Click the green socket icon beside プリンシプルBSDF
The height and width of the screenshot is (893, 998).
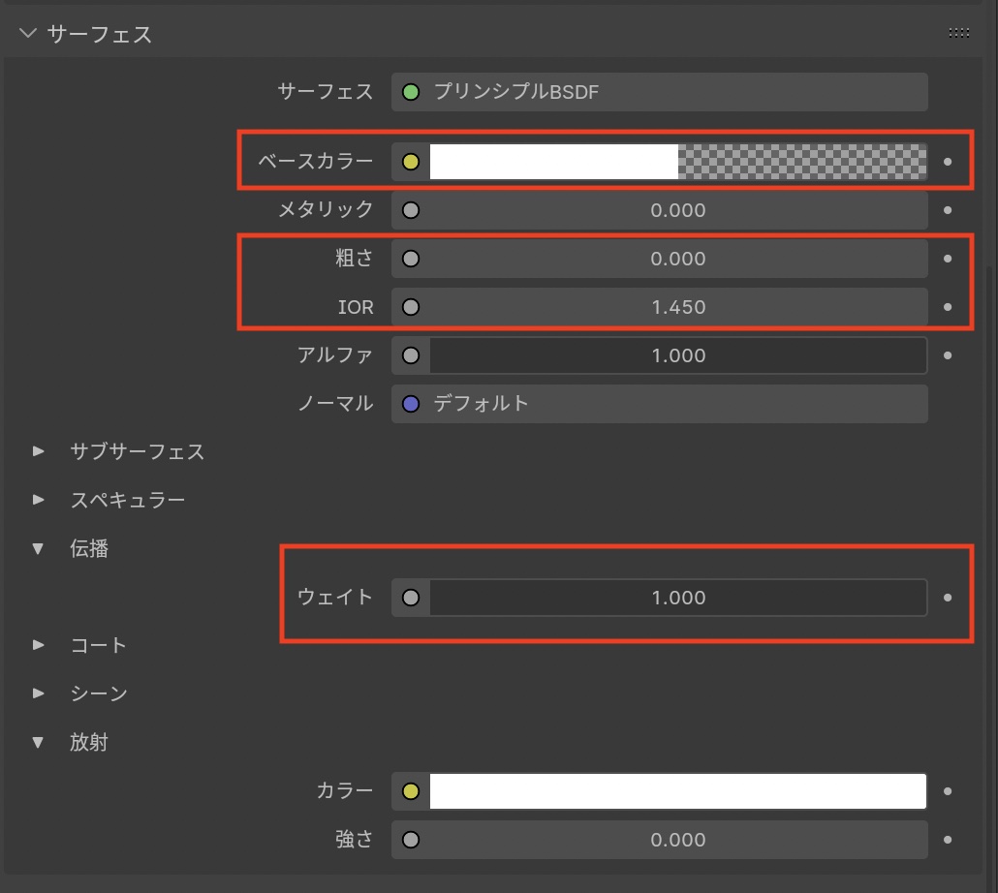pyautogui.click(x=411, y=92)
